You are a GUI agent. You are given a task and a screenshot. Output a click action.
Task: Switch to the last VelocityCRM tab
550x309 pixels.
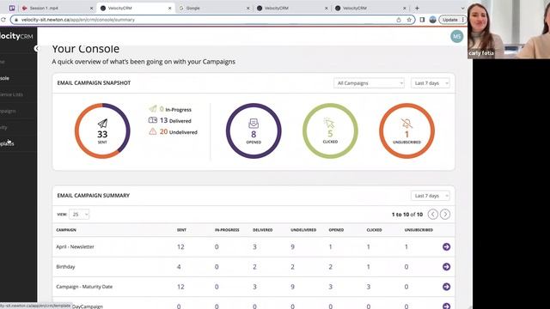coord(370,8)
